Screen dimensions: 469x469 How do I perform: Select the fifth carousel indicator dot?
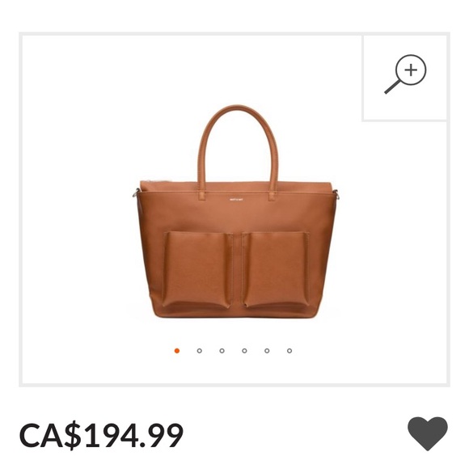(x=267, y=351)
